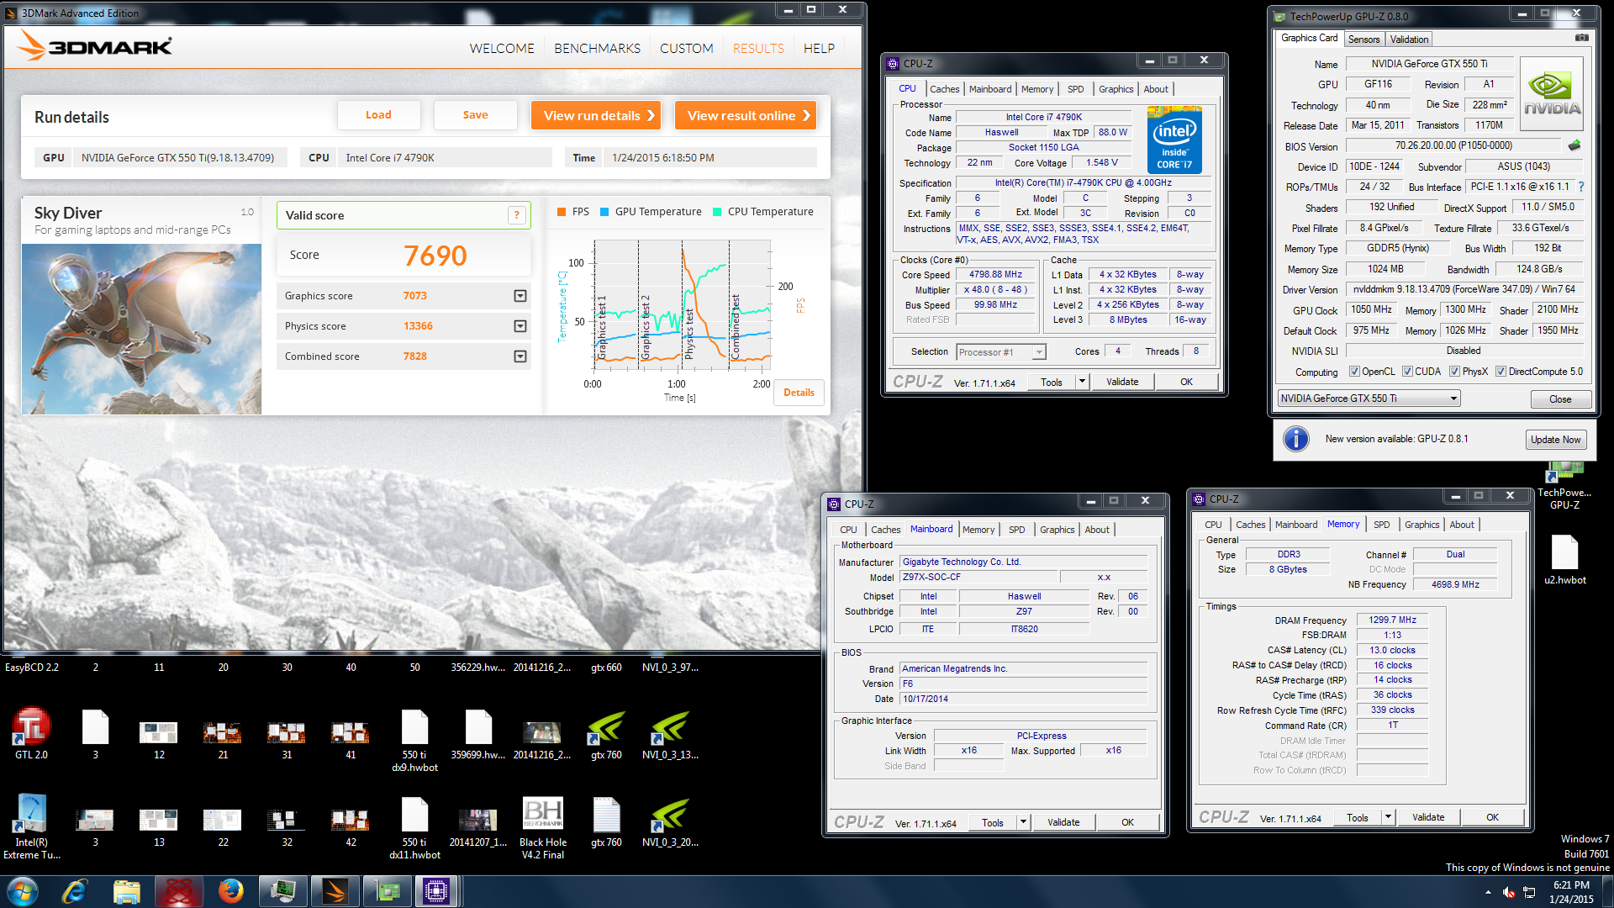This screenshot has height=908, width=1614.
Task: Click the Intel Core i7 logo in CPU-Z
Action: click(x=1174, y=140)
